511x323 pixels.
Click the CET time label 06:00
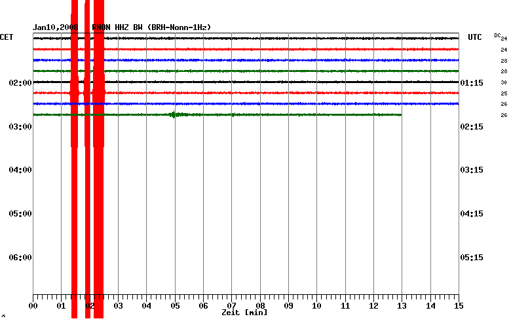20,258
